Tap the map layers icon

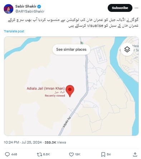[127, 49]
